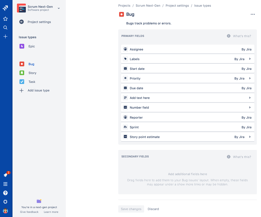Screen dimensions: 261x217
Task: Expand the Add text here field chevron
Action: [250, 98]
